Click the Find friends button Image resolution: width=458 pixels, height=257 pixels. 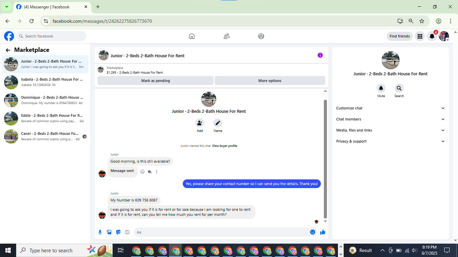[400, 36]
